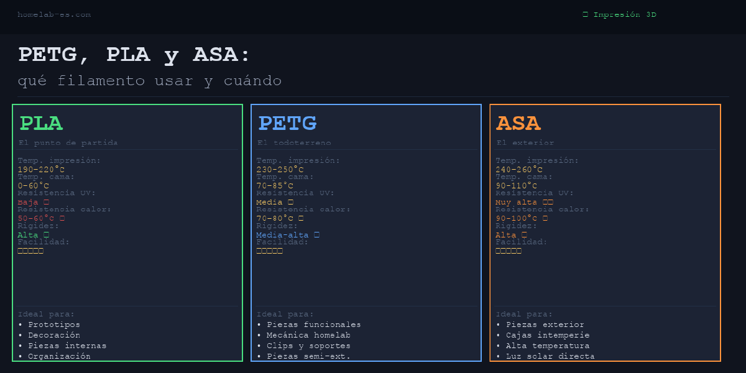Select the blue PETG card heading

point(287,123)
